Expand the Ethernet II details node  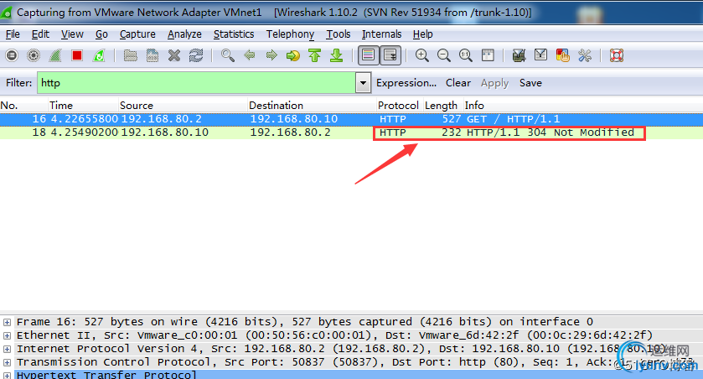(x=8, y=335)
